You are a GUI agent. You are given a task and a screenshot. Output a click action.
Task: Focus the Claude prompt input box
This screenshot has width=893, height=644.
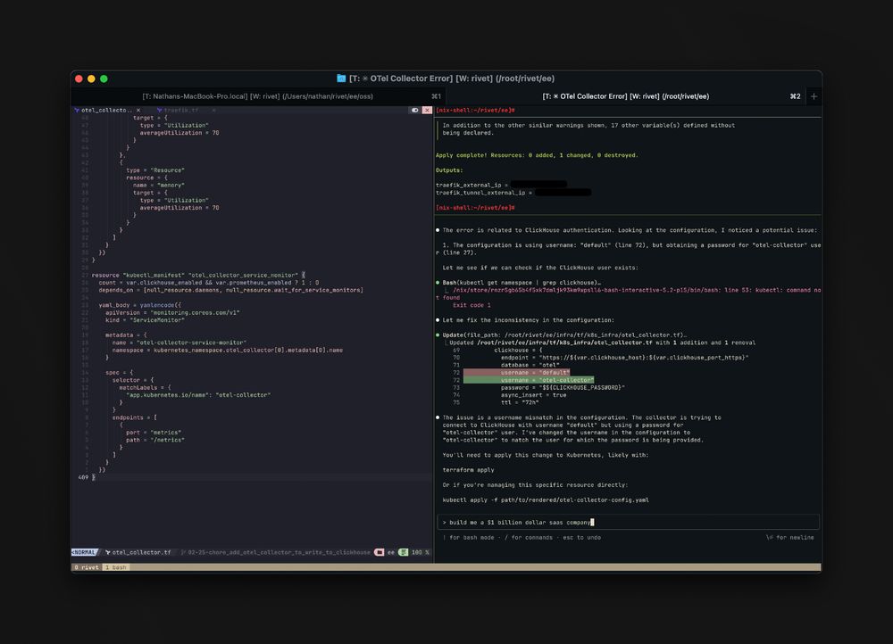point(628,523)
